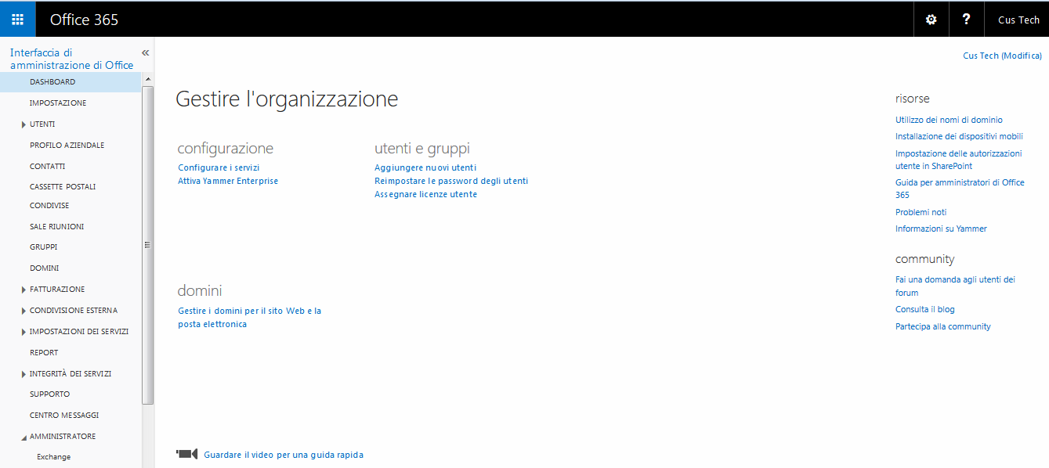The image size is (1049, 468).
Task: Open Gestire i domini per il sito Web link
Action: pos(250,318)
